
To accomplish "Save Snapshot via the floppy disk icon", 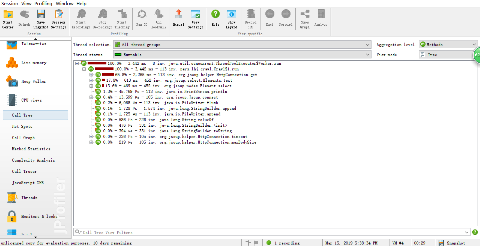I will click(41, 19).
